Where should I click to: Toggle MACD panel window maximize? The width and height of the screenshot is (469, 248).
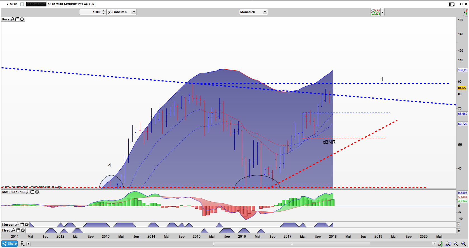pyautogui.click(x=32, y=192)
